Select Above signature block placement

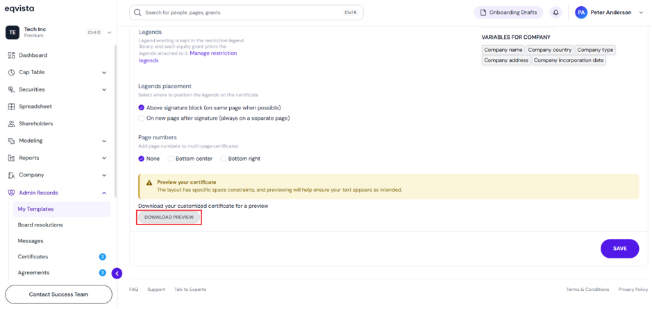pos(142,107)
